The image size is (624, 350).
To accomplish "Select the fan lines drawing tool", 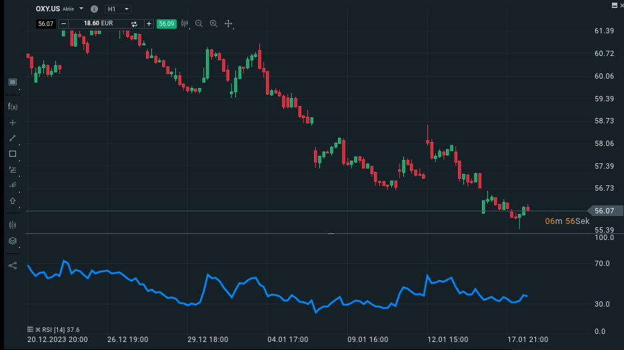I will [x=13, y=185].
